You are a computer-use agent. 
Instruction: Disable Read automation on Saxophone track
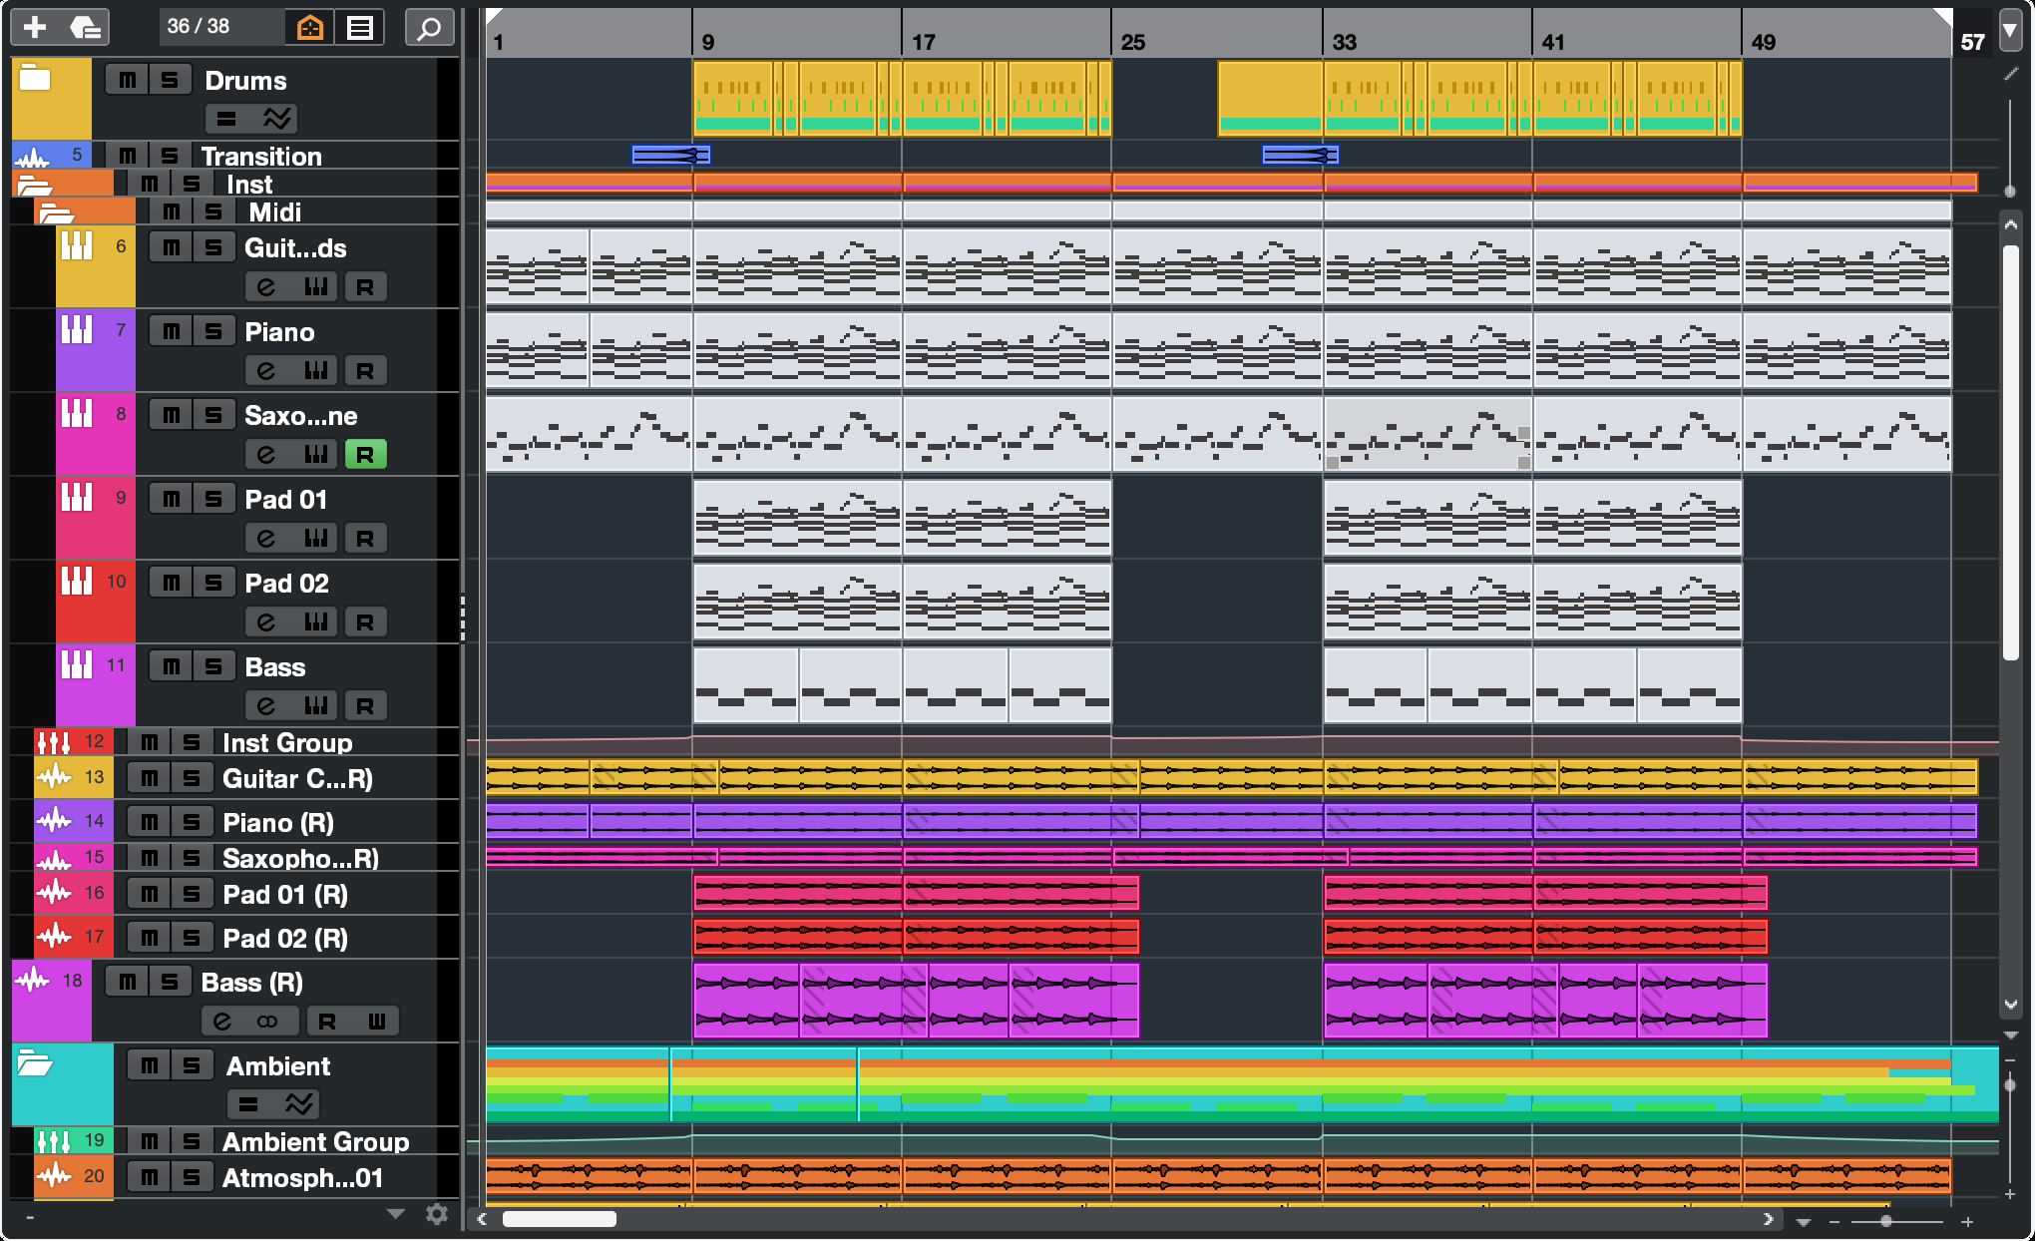(x=365, y=455)
